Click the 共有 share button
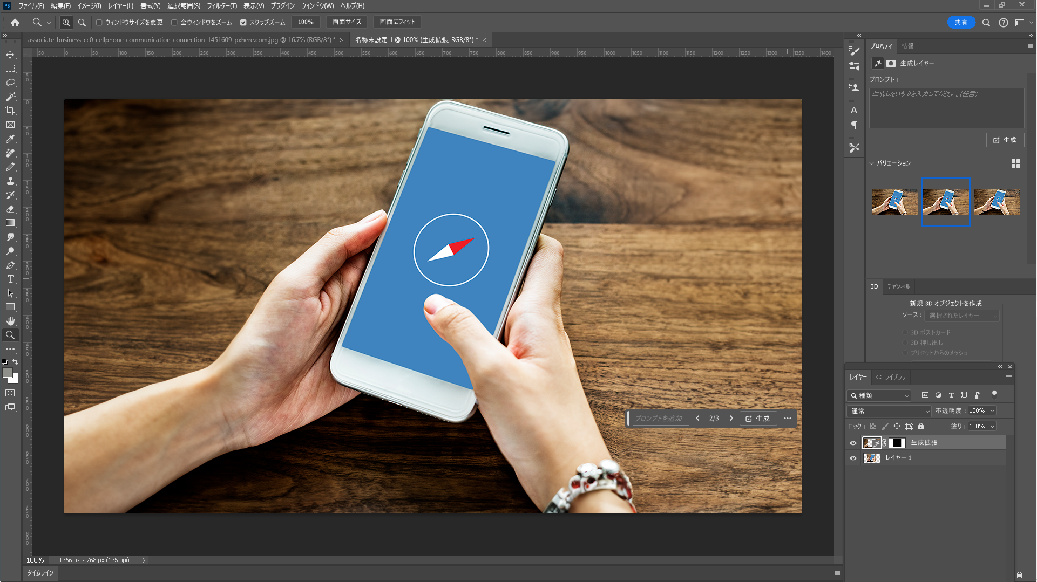This screenshot has height=582, width=1037. coord(961,23)
